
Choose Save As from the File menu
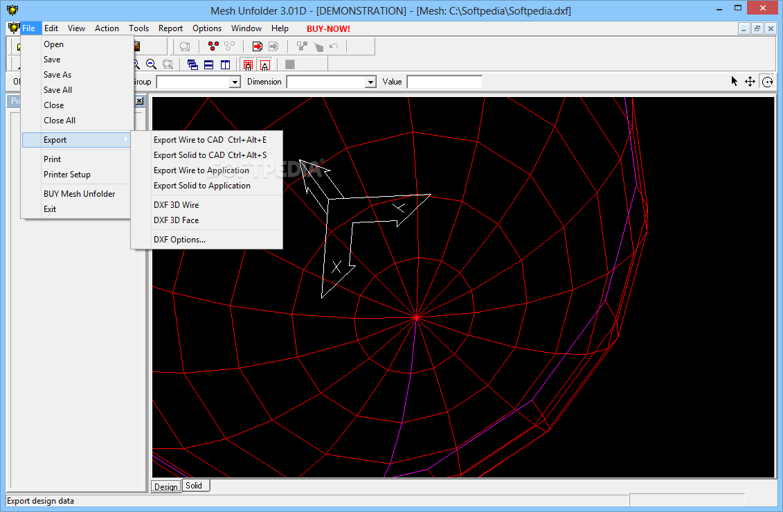tap(78, 74)
